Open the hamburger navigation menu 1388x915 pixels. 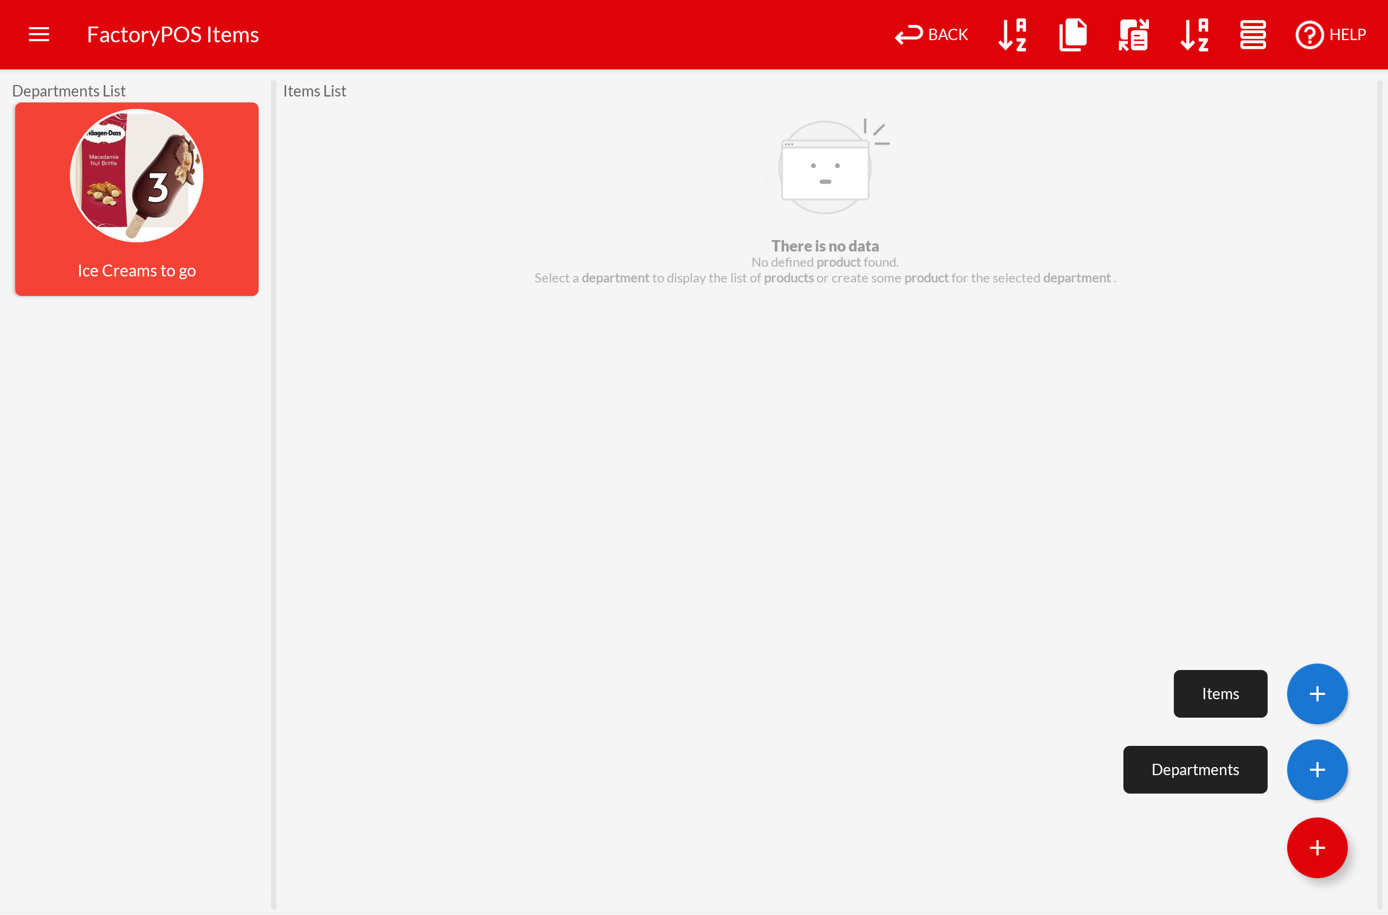pyautogui.click(x=38, y=35)
